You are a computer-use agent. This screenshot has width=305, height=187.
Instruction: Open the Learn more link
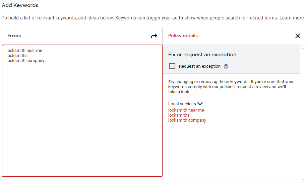point(291,18)
